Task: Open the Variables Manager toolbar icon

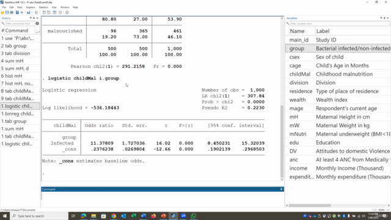Action: 54,12
